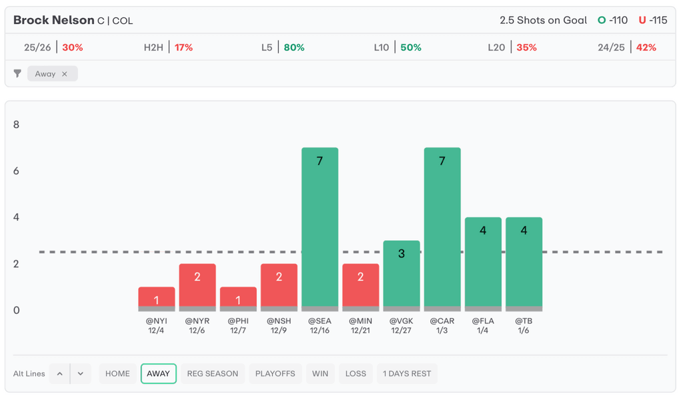Click the filter funnel icon
The width and height of the screenshot is (683, 404).
click(x=17, y=74)
